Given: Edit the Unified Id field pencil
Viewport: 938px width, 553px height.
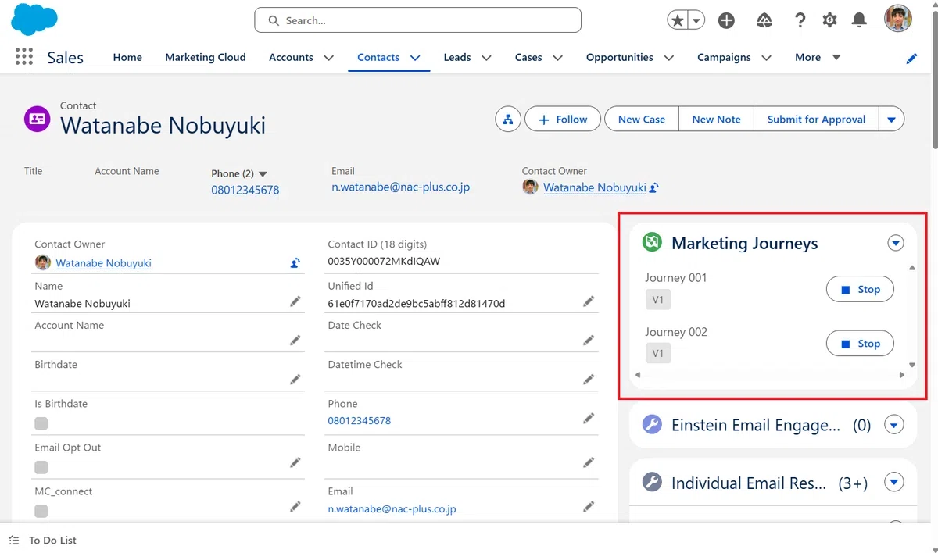Looking at the screenshot, I should point(589,301).
